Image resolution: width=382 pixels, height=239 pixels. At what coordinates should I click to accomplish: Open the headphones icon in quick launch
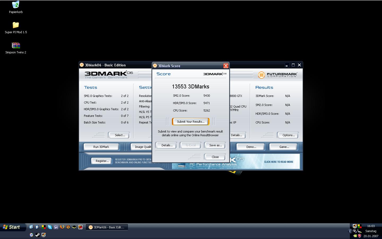[56, 227]
